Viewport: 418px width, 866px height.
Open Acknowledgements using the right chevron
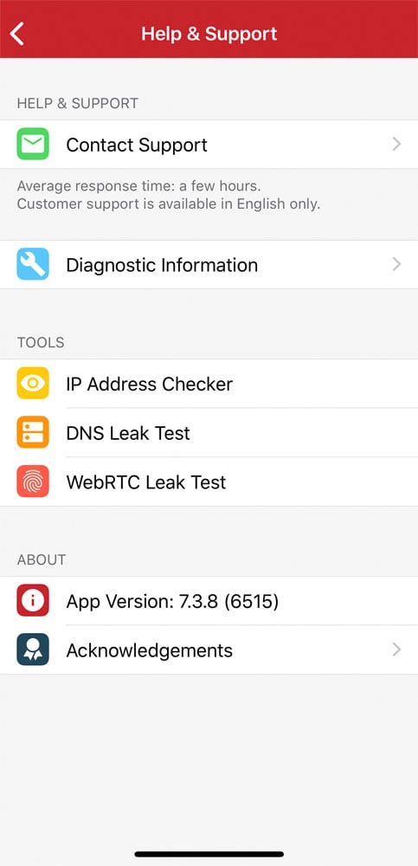[x=396, y=649]
